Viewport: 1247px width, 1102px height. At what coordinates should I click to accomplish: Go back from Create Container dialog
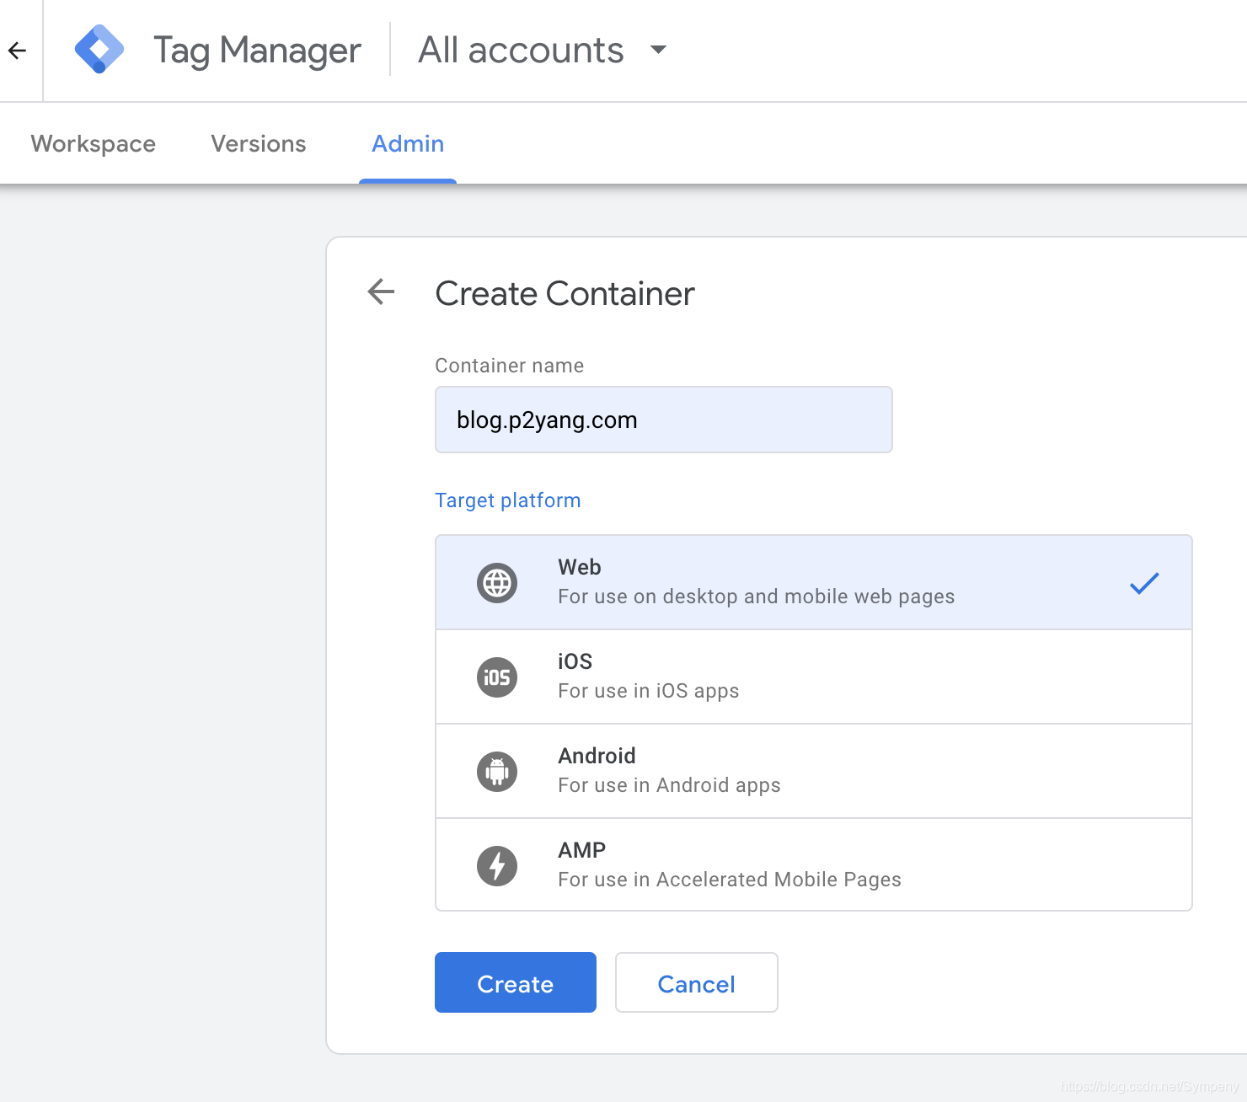point(382,292)
